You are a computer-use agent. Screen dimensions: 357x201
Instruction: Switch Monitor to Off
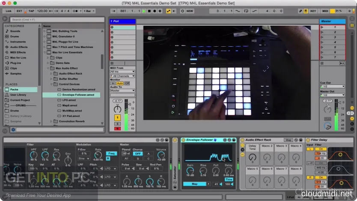coord(127,83)
